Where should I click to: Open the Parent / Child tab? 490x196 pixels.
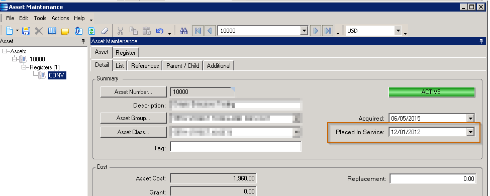pos(183,66)
